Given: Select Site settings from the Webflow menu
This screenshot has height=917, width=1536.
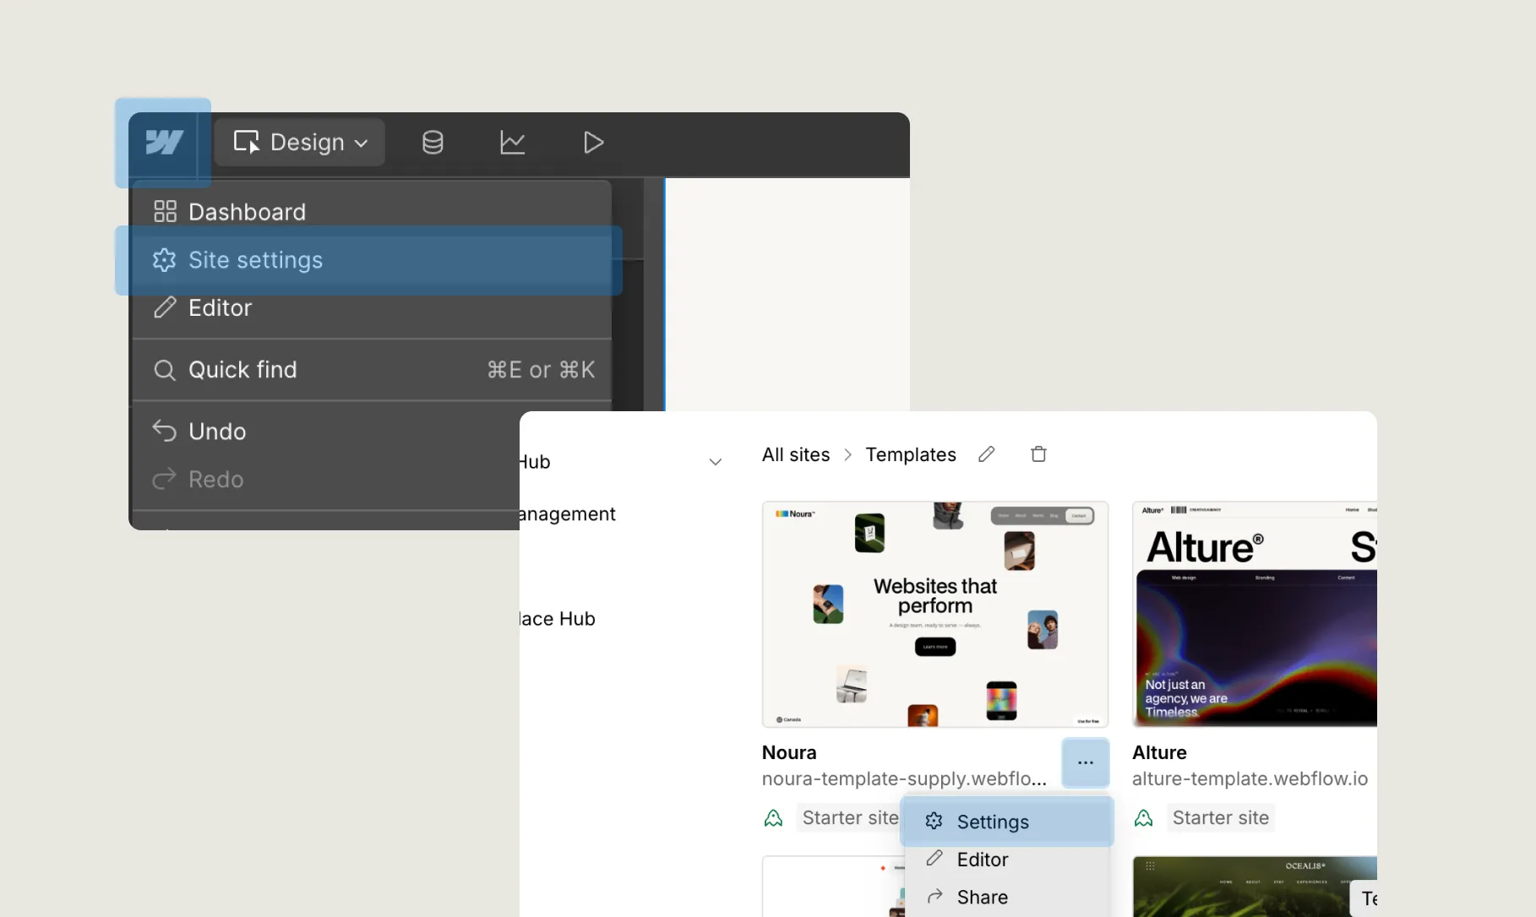Looking at the screenshot, I should point(254,260).
